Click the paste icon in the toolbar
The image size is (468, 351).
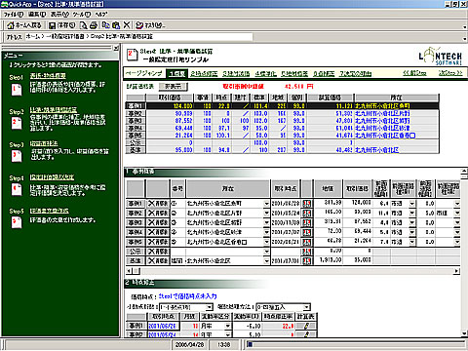(116, 25)
